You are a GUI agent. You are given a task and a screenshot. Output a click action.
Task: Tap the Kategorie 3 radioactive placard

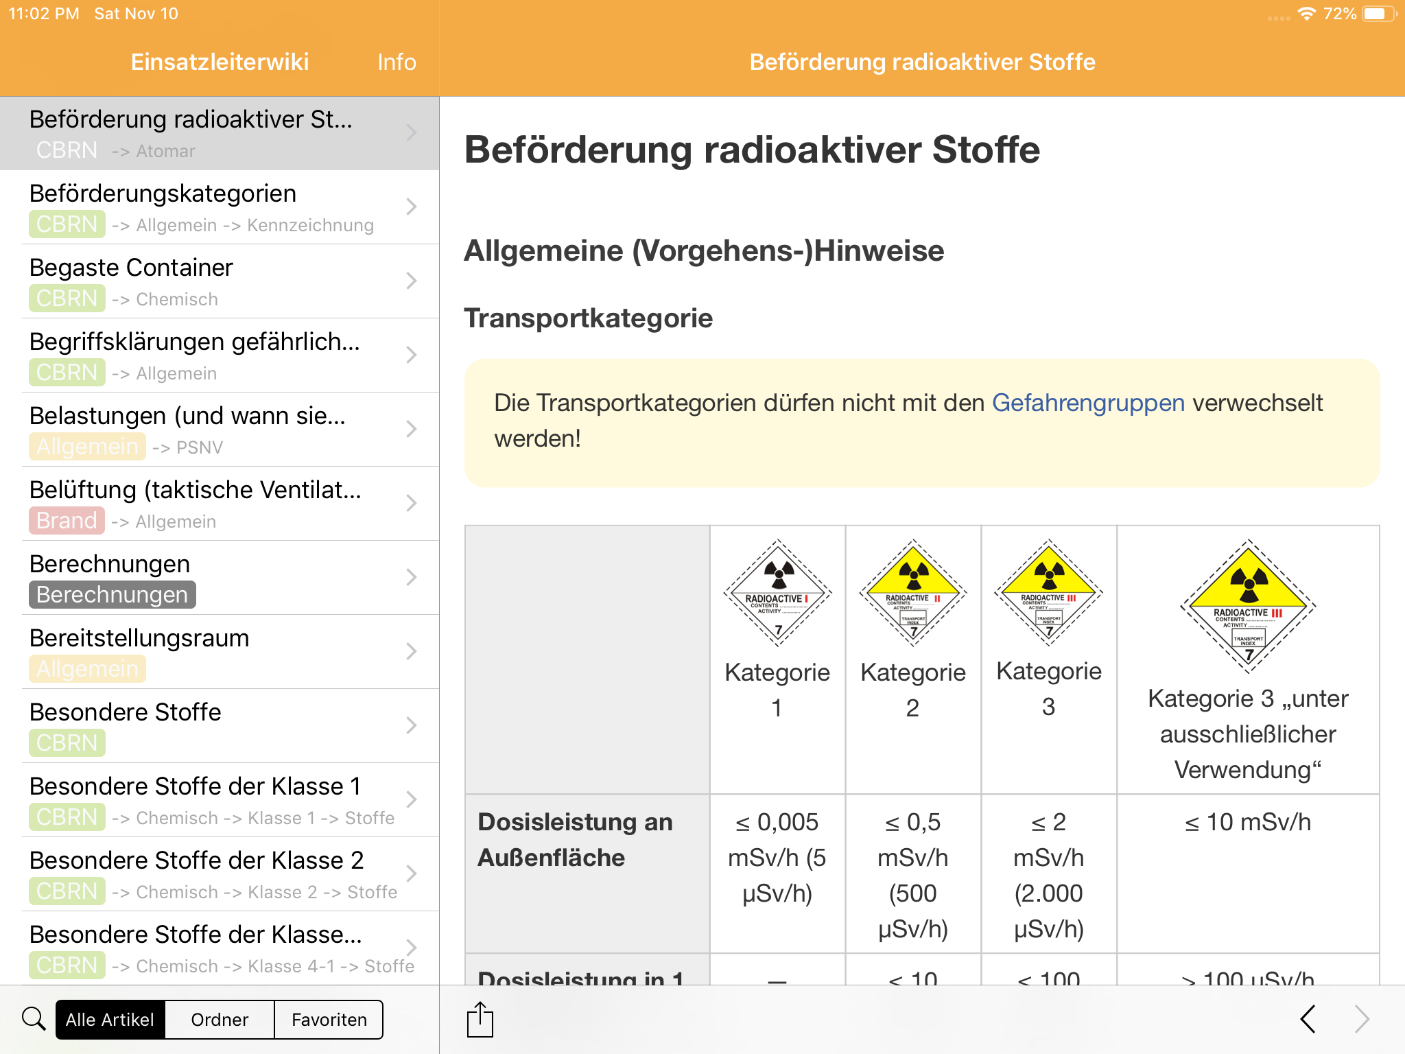tap(1048, 593)
